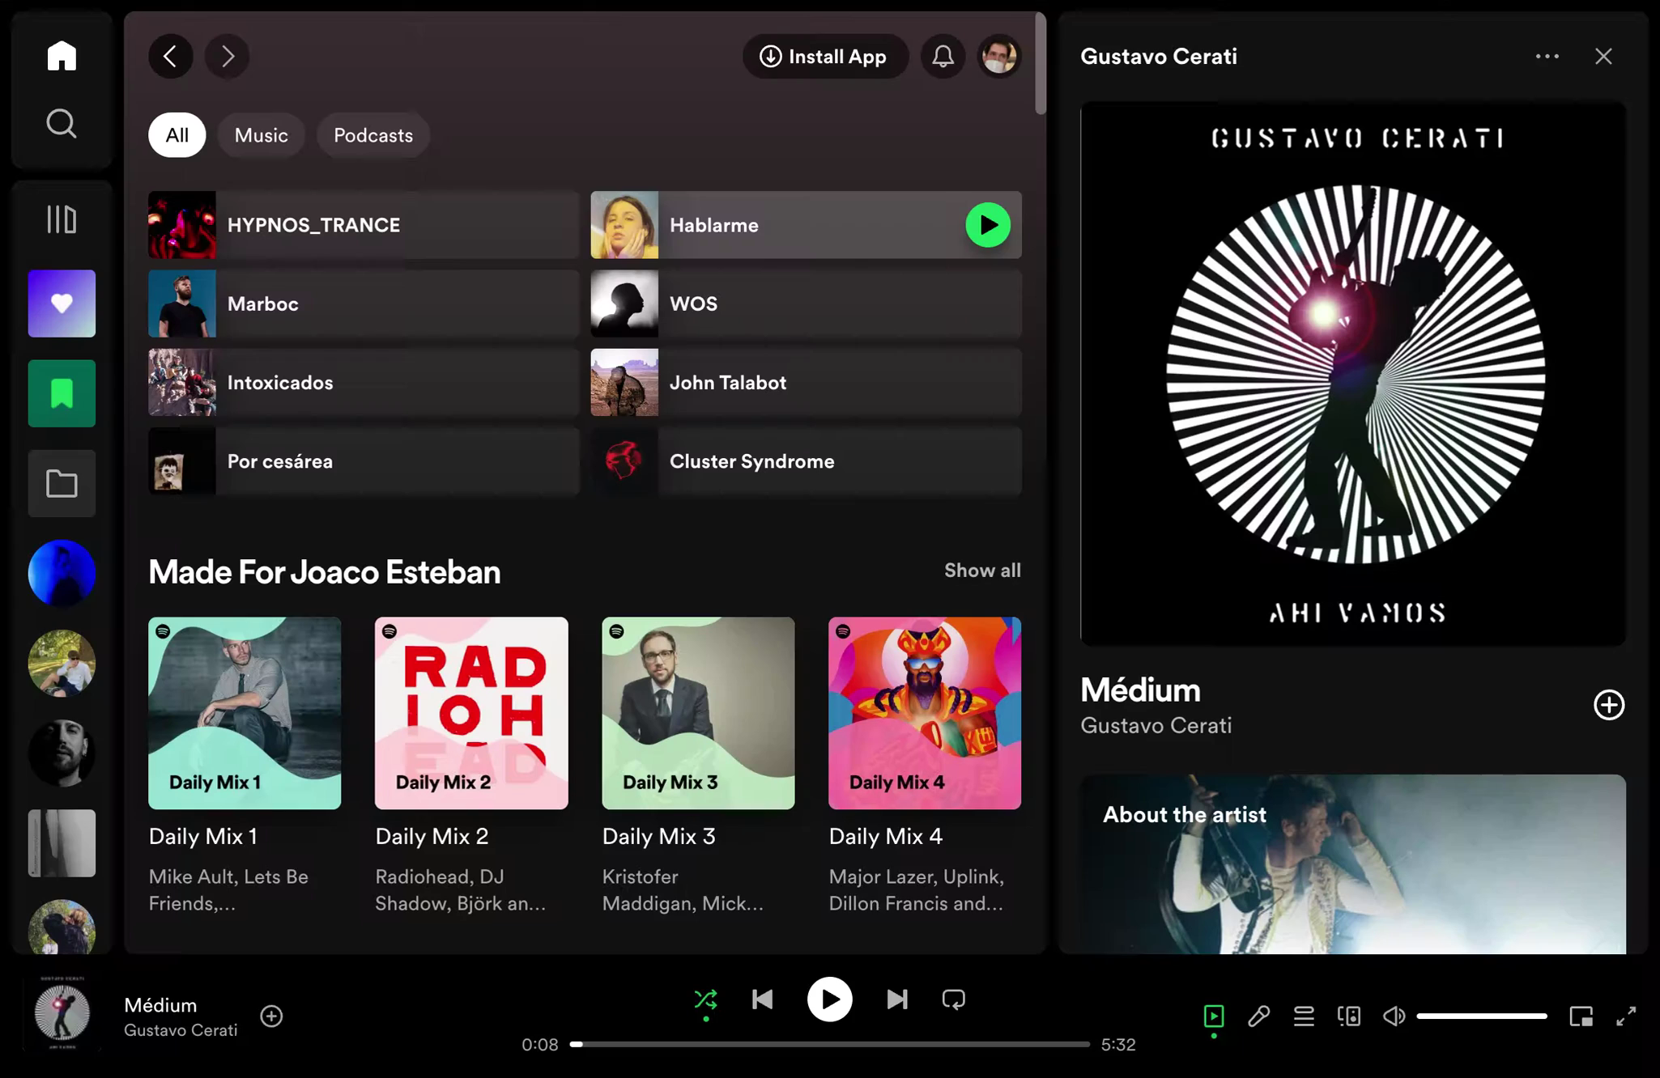This screenshot has height=1078, width=1660.
Task: Click Install App button
Action: (x=825, y=56)
